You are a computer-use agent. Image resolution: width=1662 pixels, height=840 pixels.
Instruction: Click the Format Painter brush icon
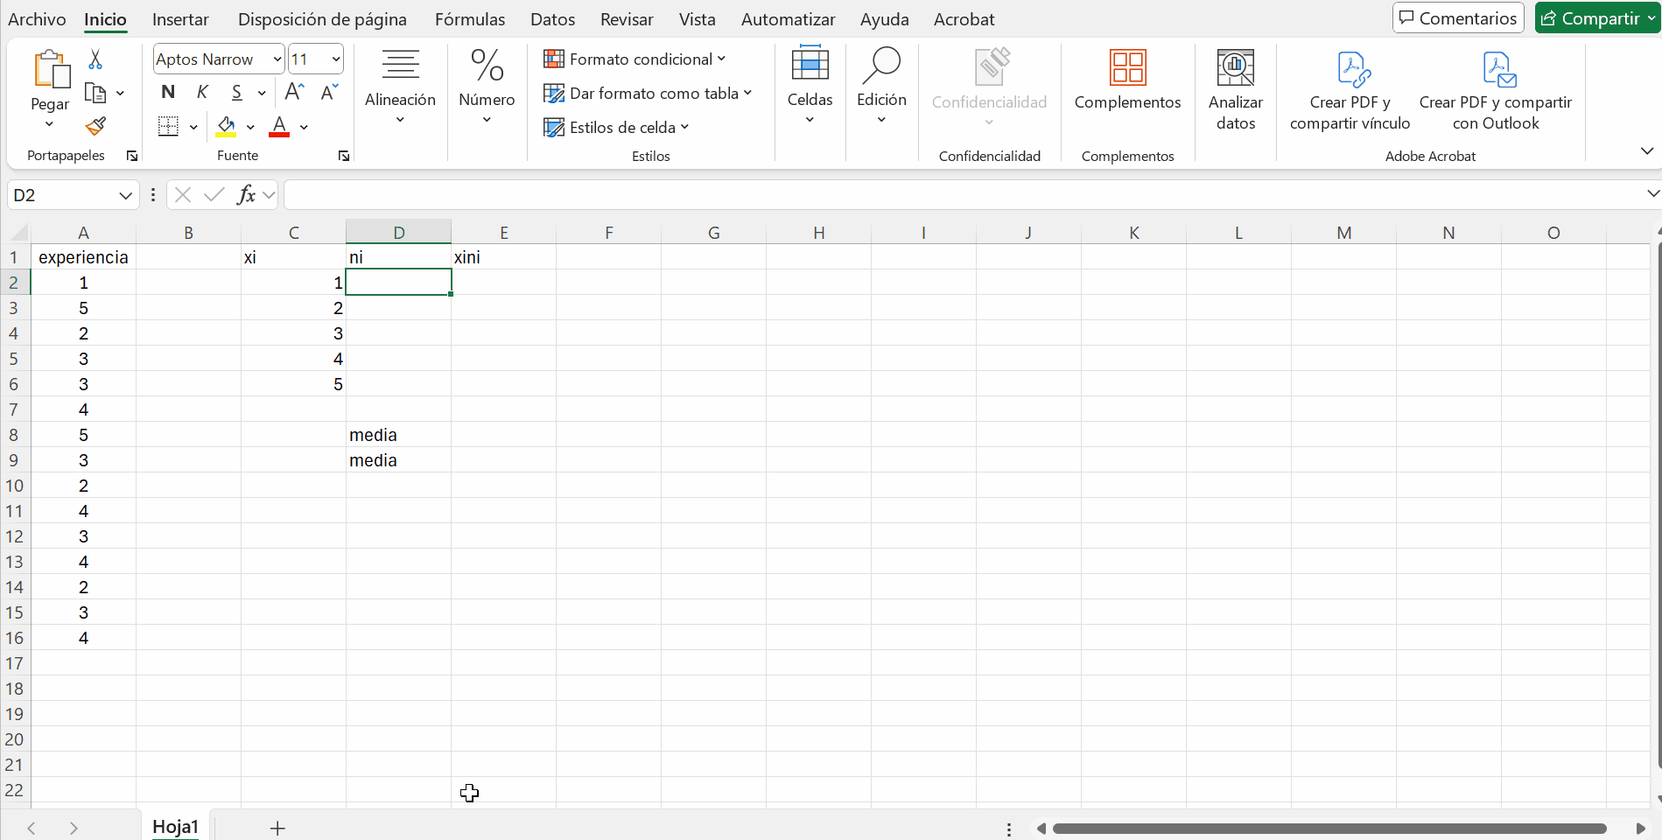click(95, 127)
